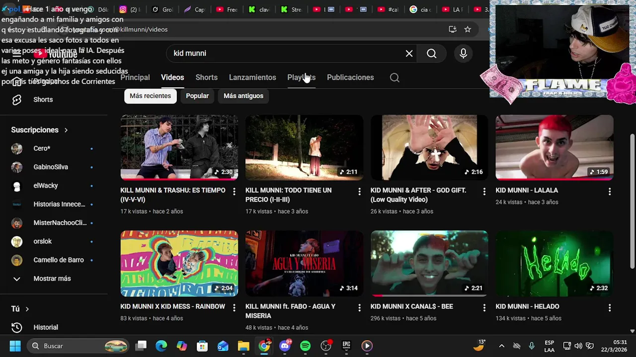Click the LALALA video thumbnail

[555, 147]
